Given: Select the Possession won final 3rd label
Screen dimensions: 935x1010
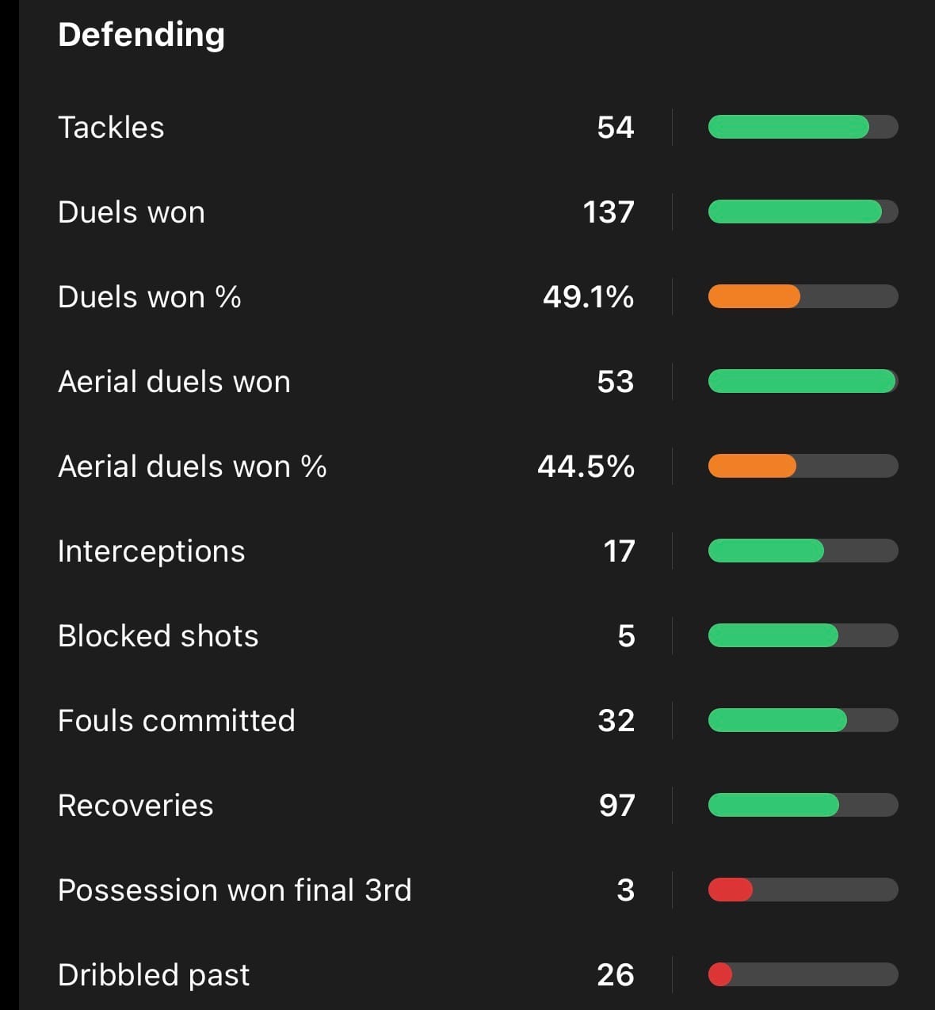Looking at the screenshot, I should coord(235,890).
